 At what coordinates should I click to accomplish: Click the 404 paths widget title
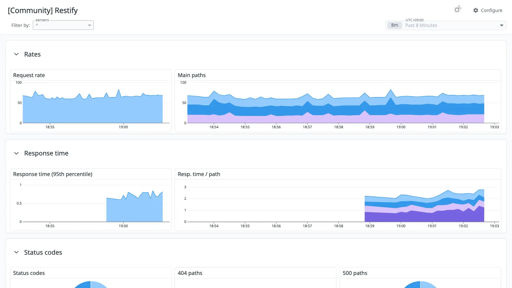click(190, 273)
